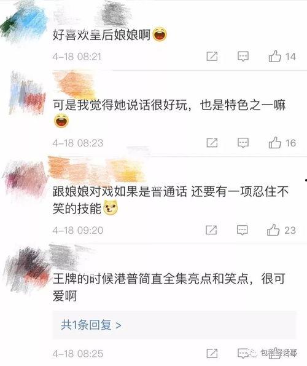Repost the 好喜欢皇后娘娘啊 comment
307x366 pixels.
pos(212,56)
